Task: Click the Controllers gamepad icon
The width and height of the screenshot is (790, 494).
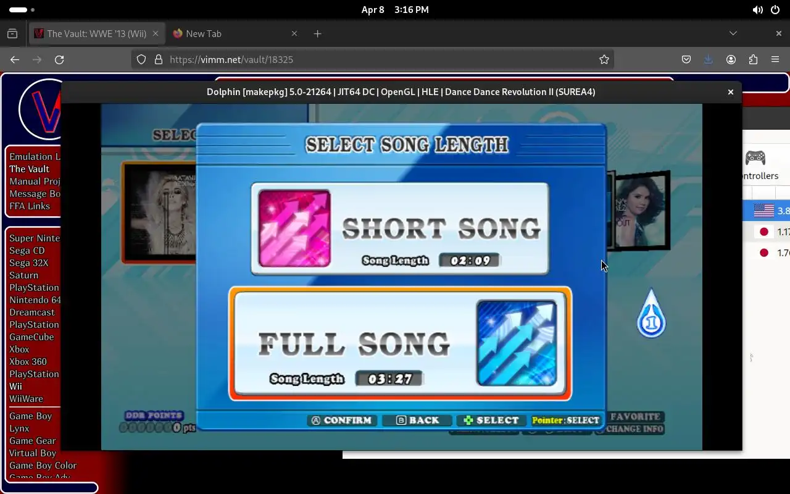Action: point(755,157)
